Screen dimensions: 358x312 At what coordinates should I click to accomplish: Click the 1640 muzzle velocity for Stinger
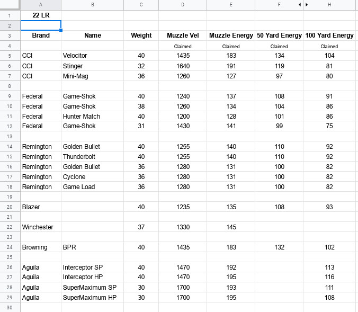tap(183, 66)
